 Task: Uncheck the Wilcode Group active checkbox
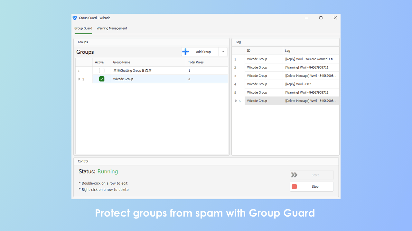coord(102,79)
